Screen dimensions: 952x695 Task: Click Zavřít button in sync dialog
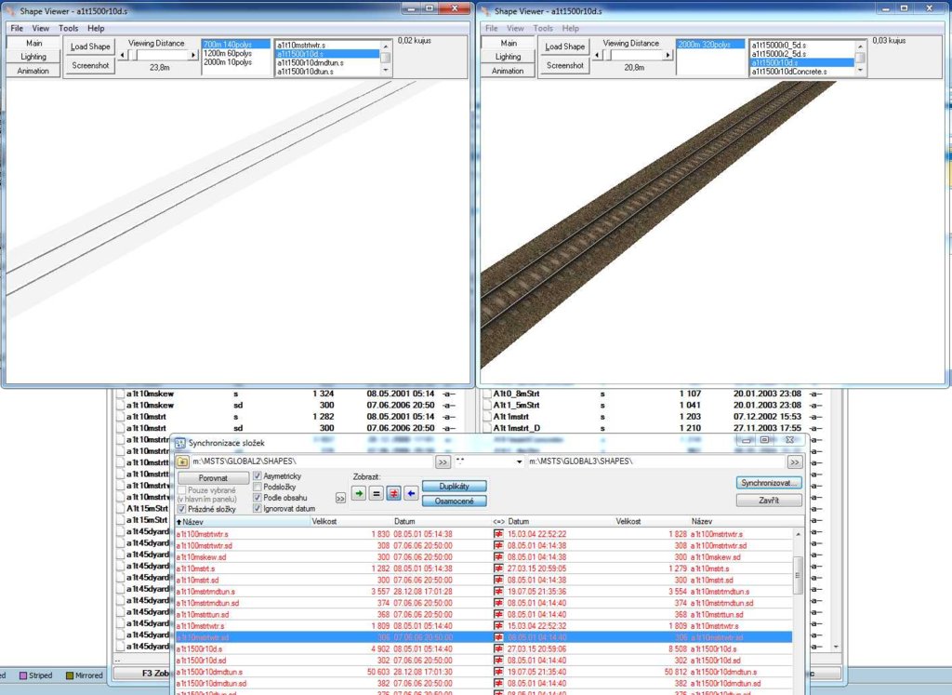[x=769, y=501]
